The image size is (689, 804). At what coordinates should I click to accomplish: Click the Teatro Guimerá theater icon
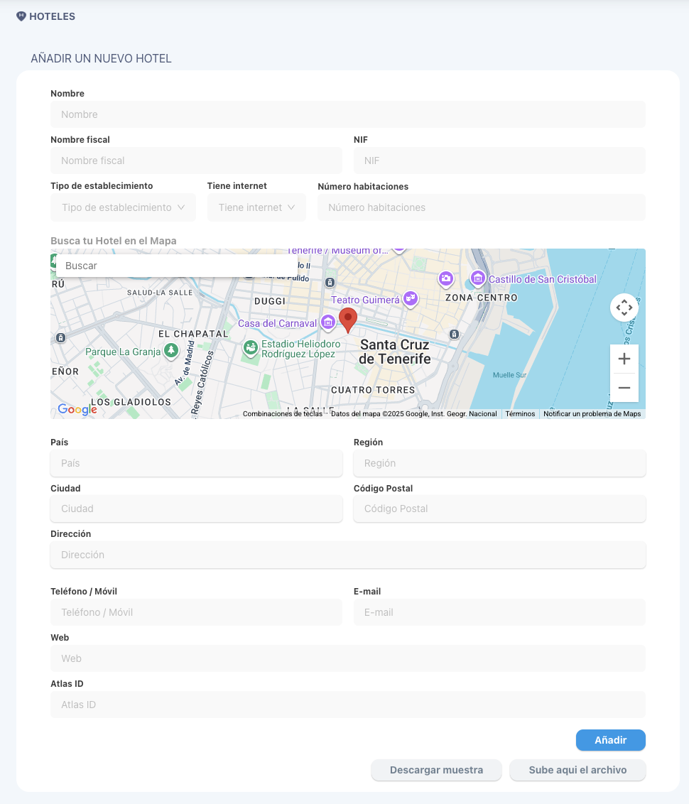410,298
